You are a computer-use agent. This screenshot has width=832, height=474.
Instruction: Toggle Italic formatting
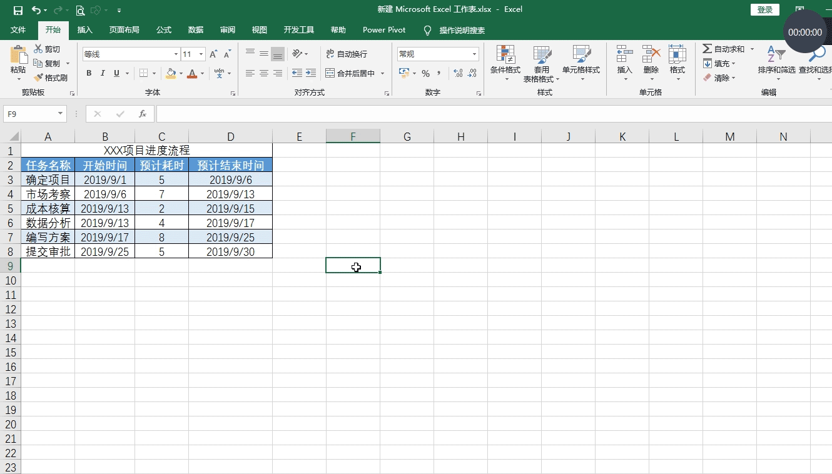[103, 74]
